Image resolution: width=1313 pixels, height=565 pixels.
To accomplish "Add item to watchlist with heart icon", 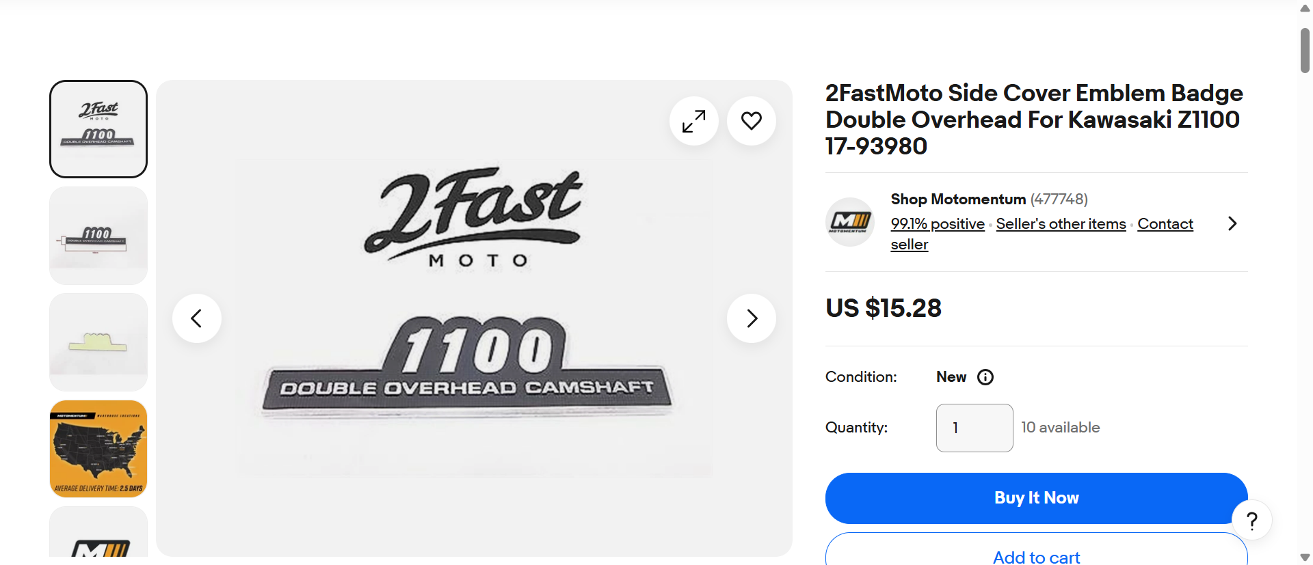I will point(751,122).
